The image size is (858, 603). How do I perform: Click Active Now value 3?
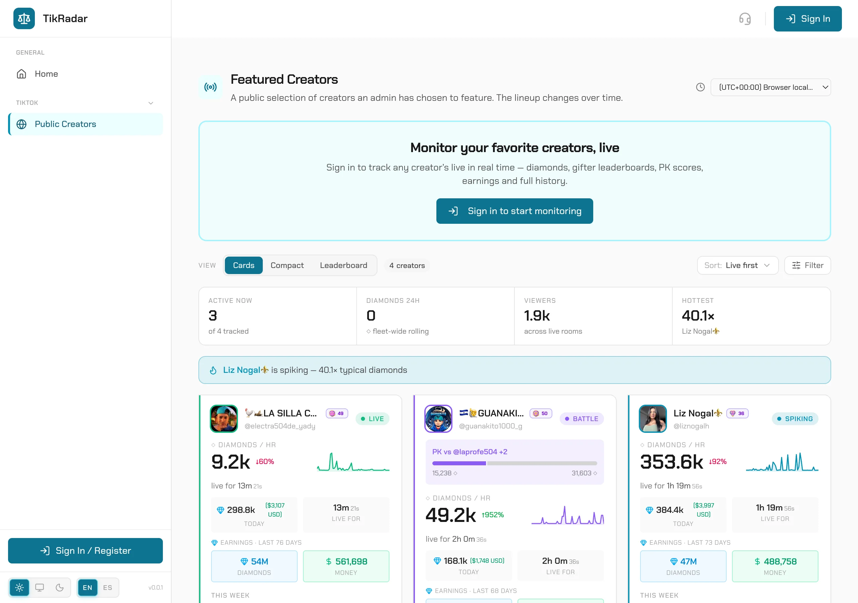212,316
